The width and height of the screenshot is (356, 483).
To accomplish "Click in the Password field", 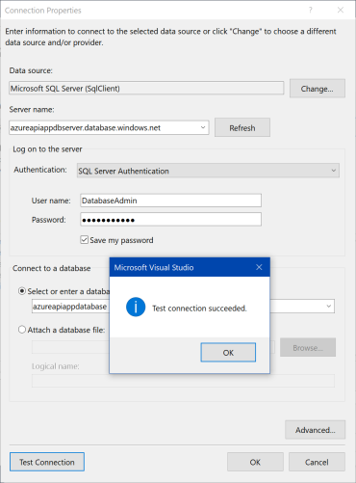I will click(x=170, y=220).
